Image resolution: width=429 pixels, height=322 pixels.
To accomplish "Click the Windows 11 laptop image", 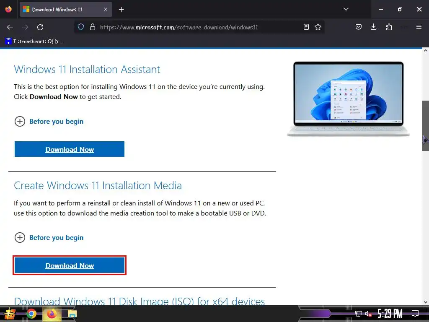I will pyautogui.click(x=348, y=99).
